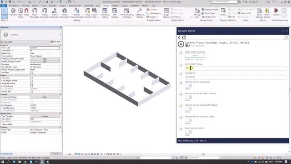Toggle 'Want to indicate Duplicated? (Orange)' switch
The image size is (291, 164).
pyautogui.click(x=188, y=108)
